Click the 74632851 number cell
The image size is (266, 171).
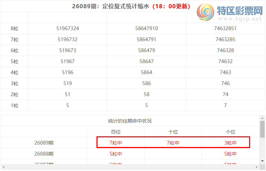tap(225, 28)
